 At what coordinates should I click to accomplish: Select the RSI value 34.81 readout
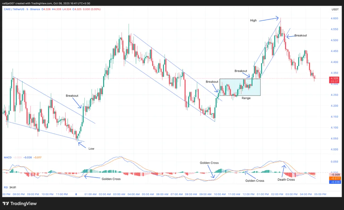point(13,187)
